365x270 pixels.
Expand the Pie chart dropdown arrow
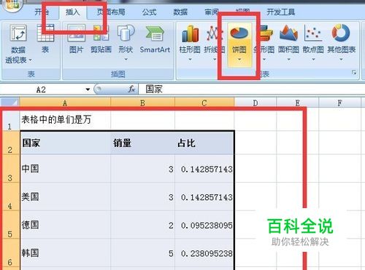[239, 59]
